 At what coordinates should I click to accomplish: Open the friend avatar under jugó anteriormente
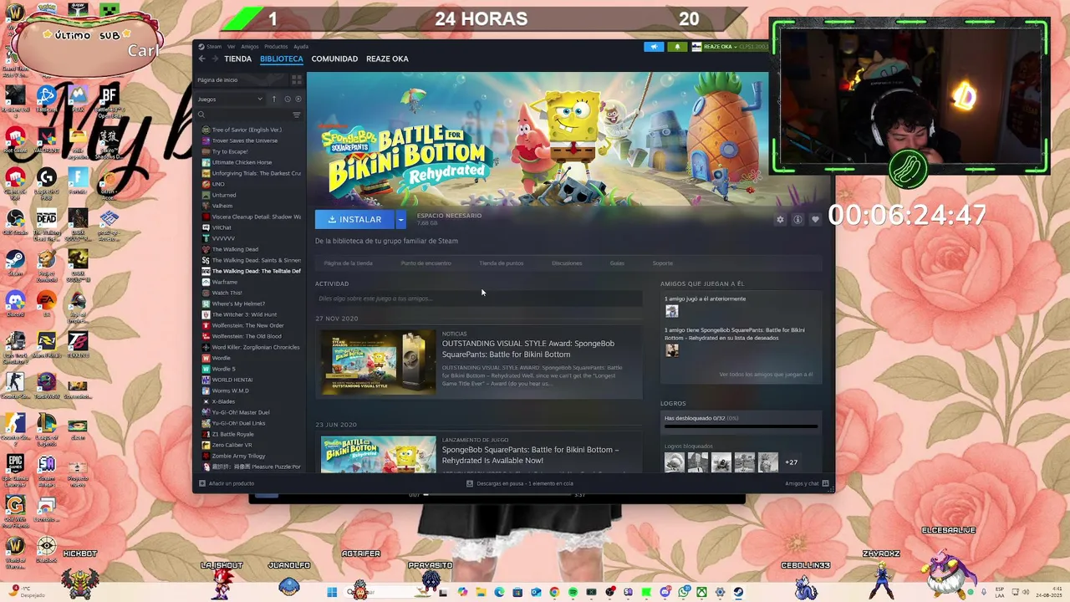[671, 311]
